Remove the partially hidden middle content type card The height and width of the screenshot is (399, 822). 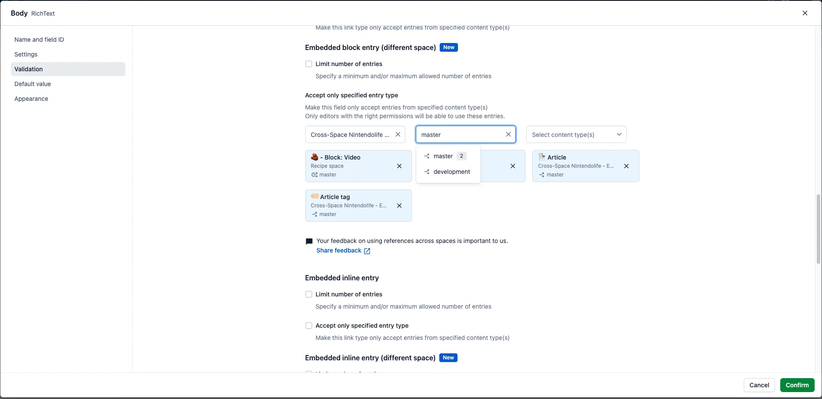point(513,166)
